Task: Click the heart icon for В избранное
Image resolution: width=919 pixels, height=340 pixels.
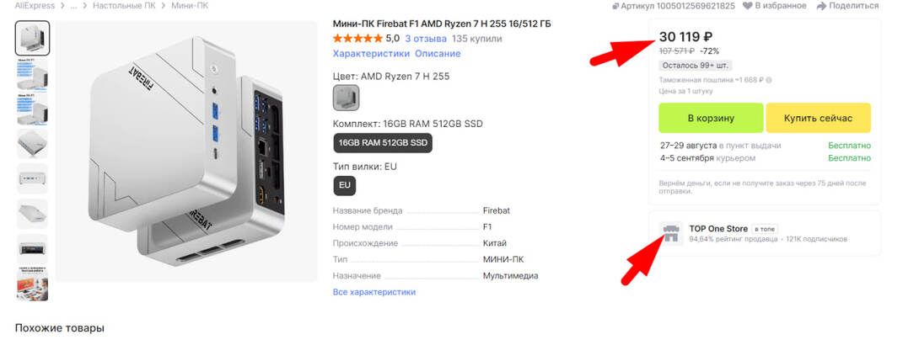Action: [747, 6]
